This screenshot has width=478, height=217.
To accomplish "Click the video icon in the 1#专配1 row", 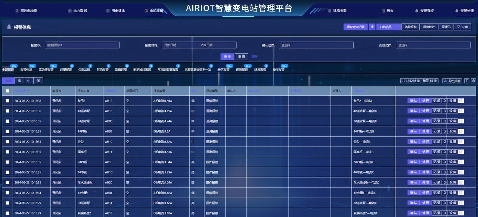I will click(461, 192).
